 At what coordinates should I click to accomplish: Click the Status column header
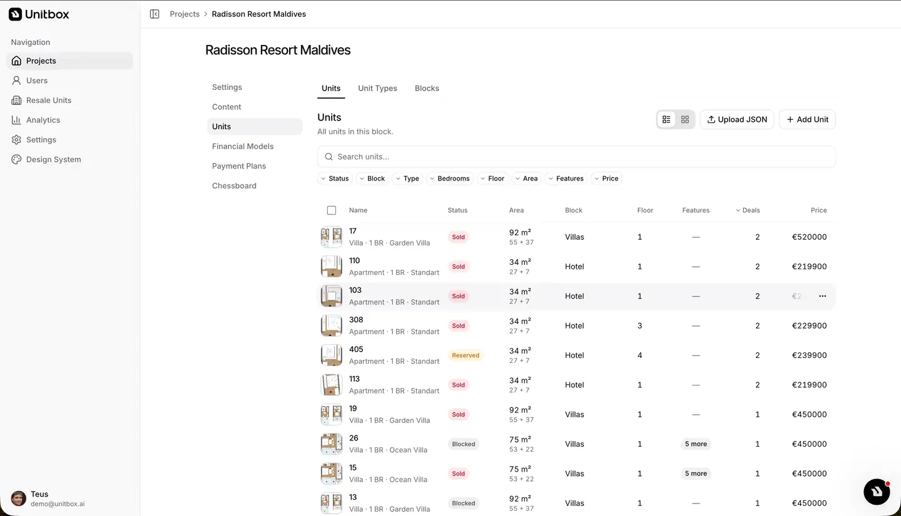point(457,211)
